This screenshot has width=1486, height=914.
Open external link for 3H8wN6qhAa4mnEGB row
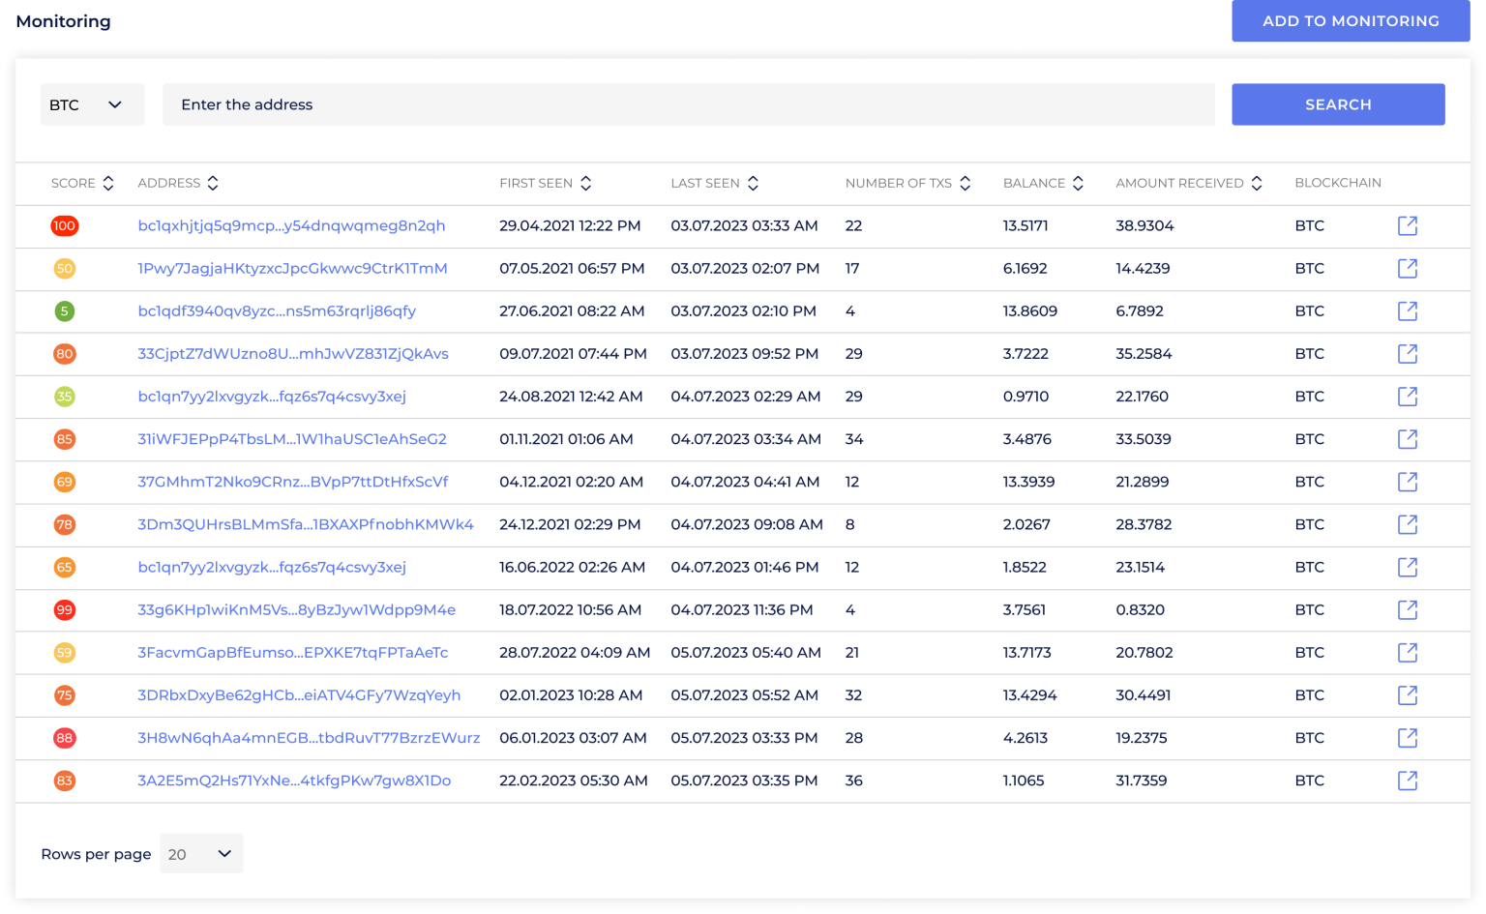[1408, 738]
